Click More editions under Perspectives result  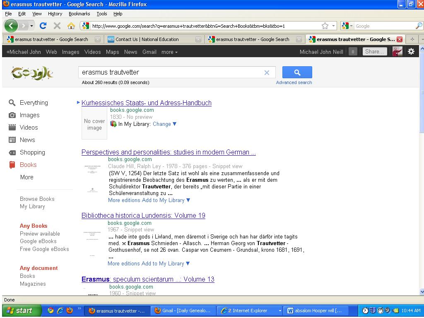click(124, 200)
